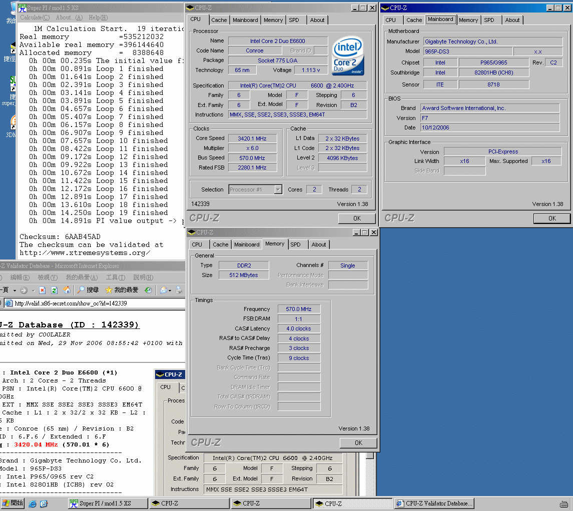Click the CAS# Latency 4.0 clocks value
The width and height of the screenshot is (573, 511).
pos(299,328)
